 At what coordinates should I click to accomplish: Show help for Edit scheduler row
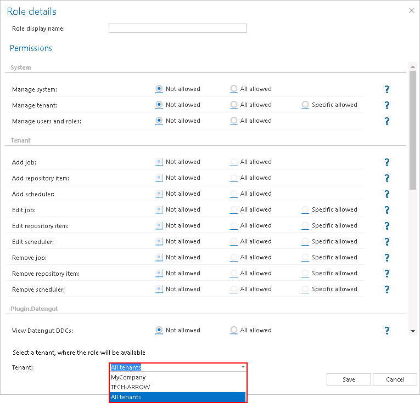387,242
